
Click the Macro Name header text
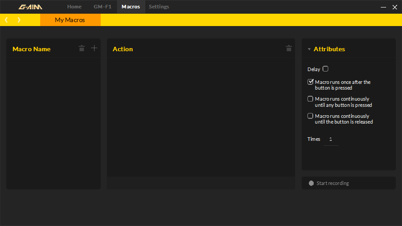(x=31, y=49)
